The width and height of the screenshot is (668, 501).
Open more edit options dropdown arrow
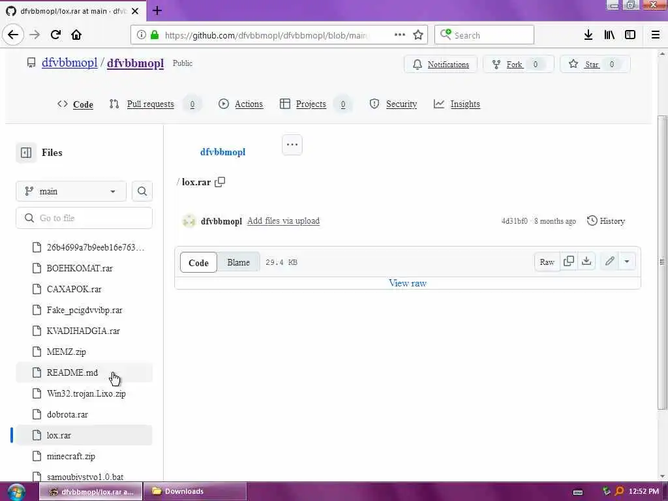click(x=627, y=262)
